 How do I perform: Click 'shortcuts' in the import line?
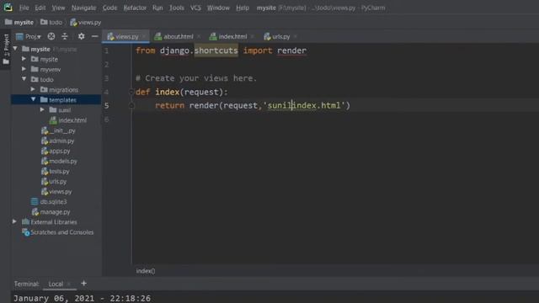[x=216, y=50]
